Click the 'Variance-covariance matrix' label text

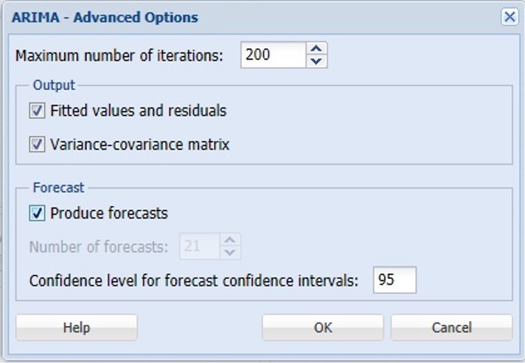(140, 145)
